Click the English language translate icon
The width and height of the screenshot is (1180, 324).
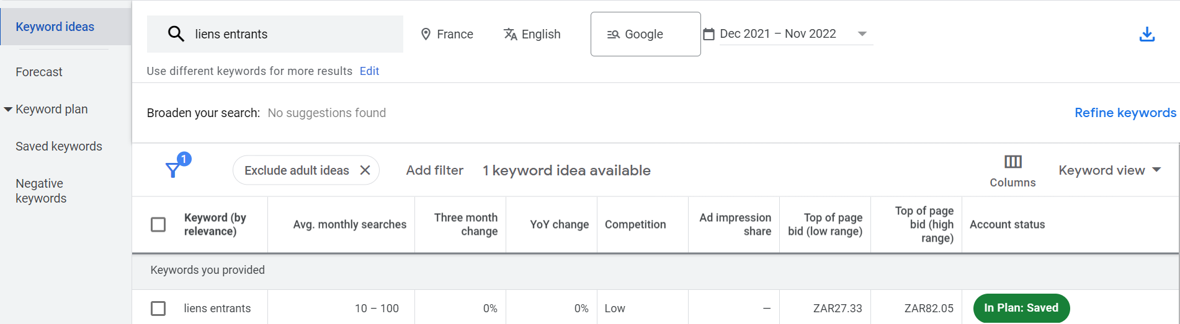point(510,34)
